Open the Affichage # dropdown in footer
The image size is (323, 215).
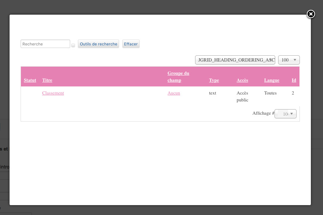point(286,114)
